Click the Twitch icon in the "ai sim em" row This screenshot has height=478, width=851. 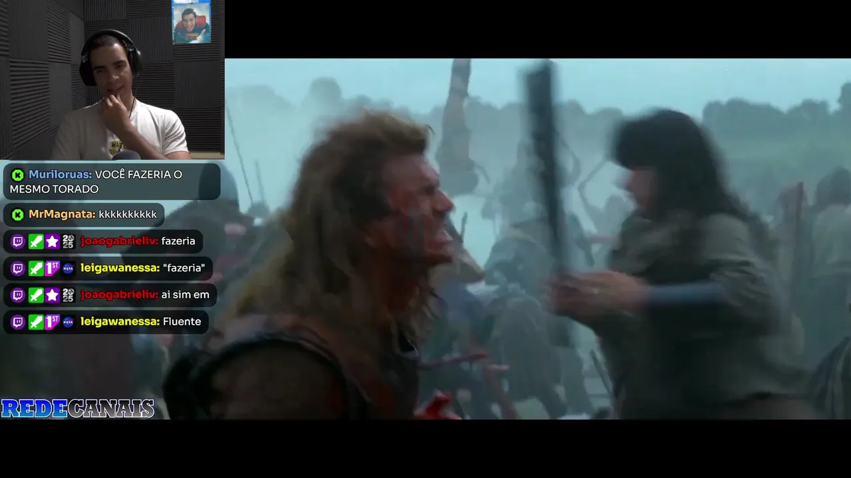pos(18,295)
